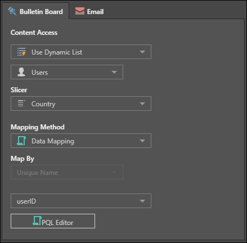
Task: Click the userID field text
Action: click(x=26, y=201)
